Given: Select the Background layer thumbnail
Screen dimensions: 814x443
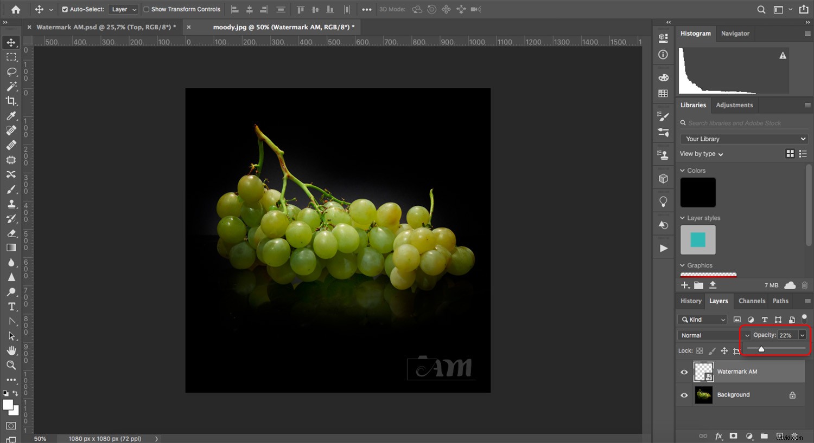Looking at the screenshot, I should (x=704, y=395).
